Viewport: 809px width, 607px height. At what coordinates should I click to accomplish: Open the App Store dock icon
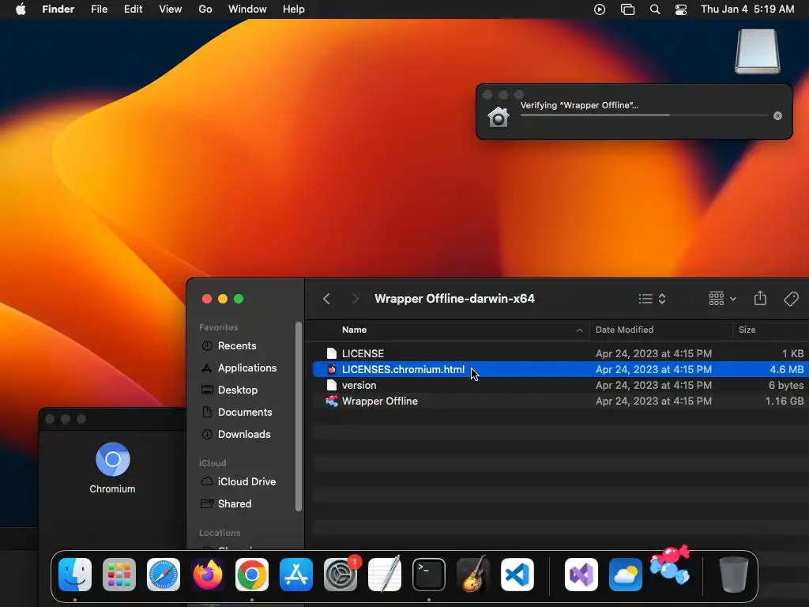[x=296, y=575]
